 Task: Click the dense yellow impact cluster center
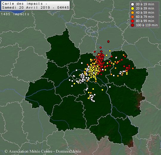tap(93, 71)
